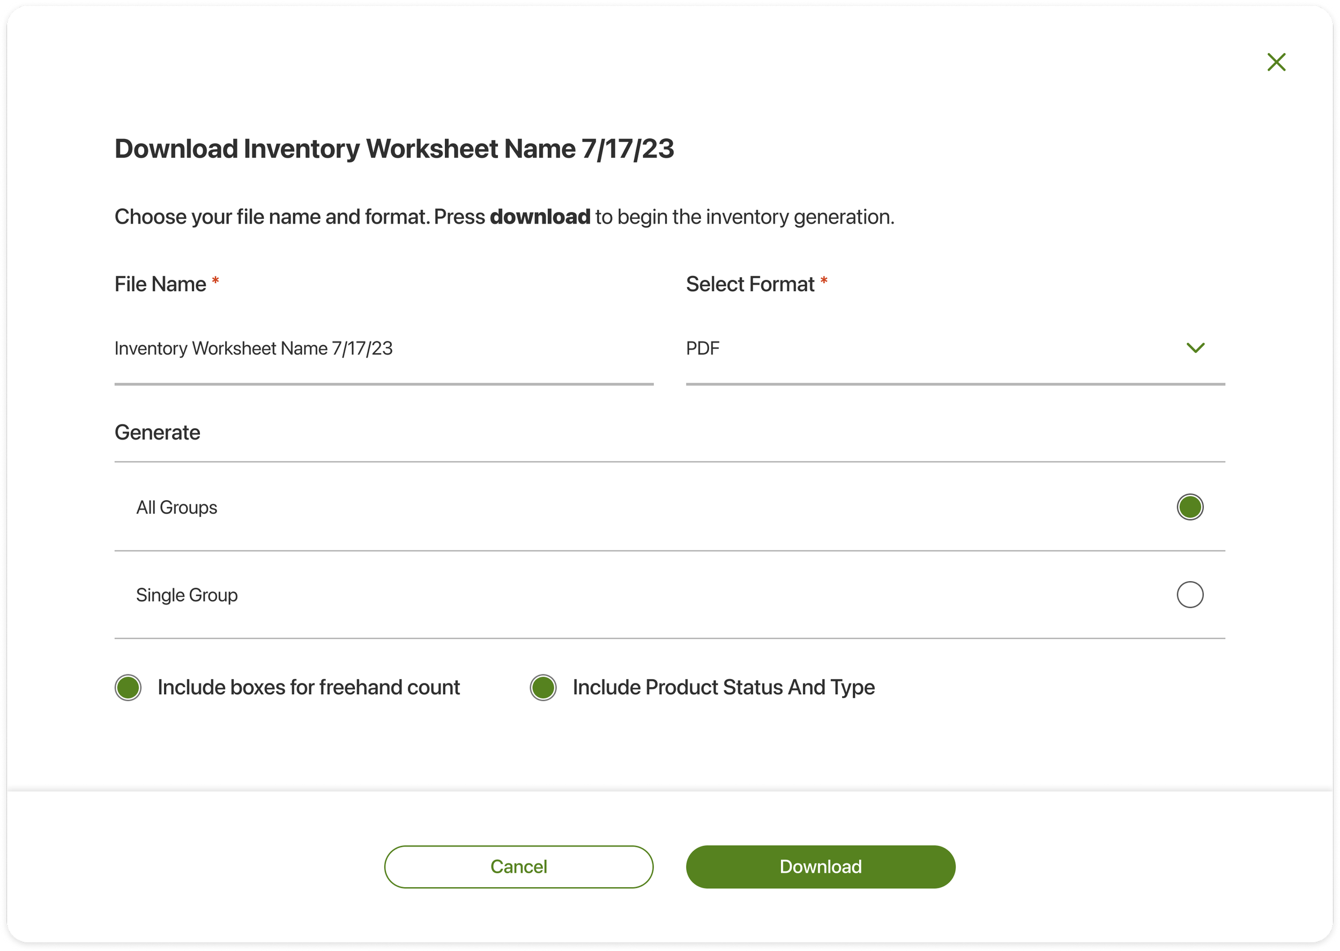Select the Single Group radio button
This screenshot has height=951, width=1340.
pos(1190,595)
